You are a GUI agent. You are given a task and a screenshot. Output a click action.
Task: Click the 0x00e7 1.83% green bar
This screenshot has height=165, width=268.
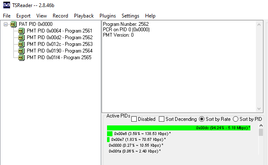(x=108, y=140)
